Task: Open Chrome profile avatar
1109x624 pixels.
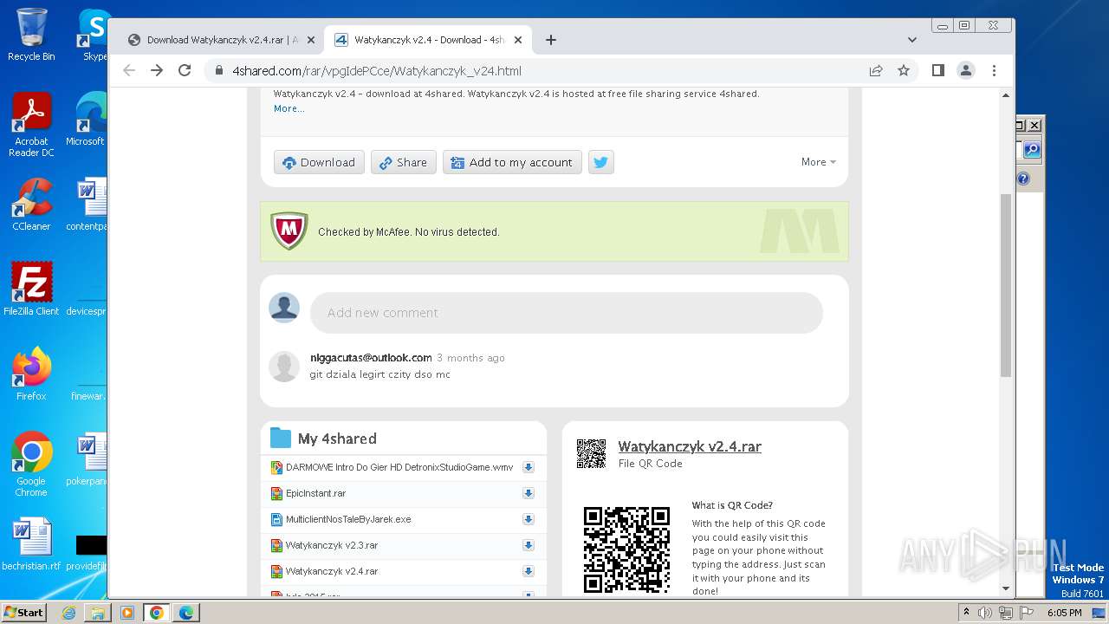Action: 966,71
